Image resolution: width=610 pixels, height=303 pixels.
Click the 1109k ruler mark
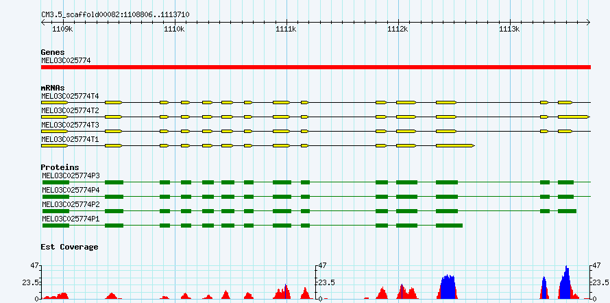(x=62, y=29)
